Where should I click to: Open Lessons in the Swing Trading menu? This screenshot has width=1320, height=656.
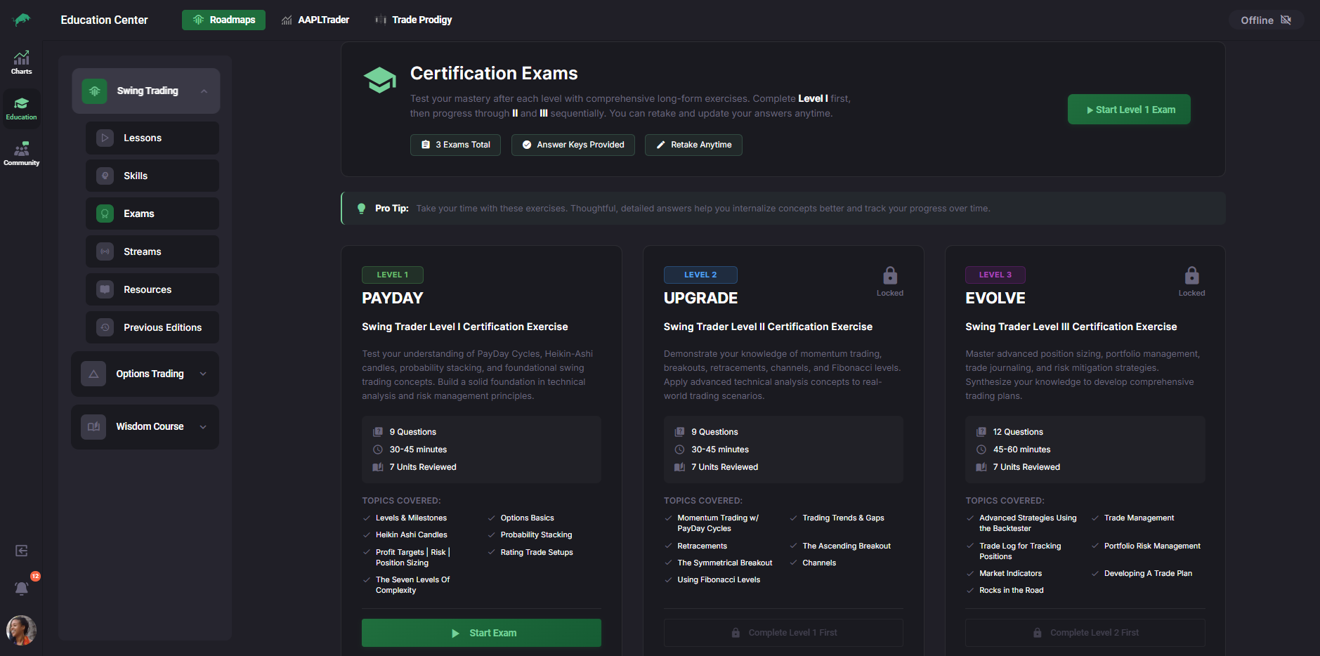click(152, 138)
